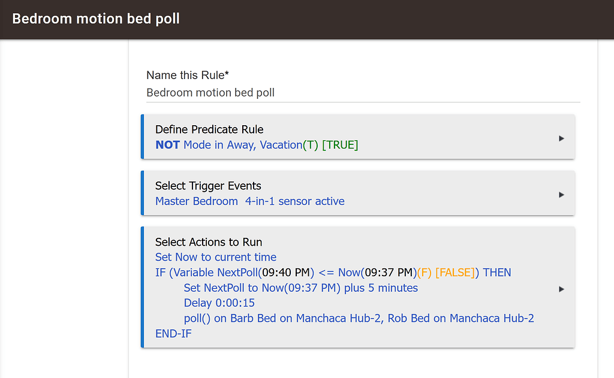Click the bold NOT keyword
This screenshot has height=378, width=614.
tap(167, 145)
